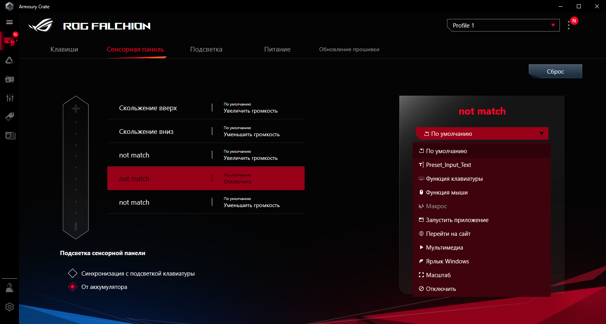Open scenario profiles sliders icon in sidebar
Screen dimensions: 606x324
[9, 98]
